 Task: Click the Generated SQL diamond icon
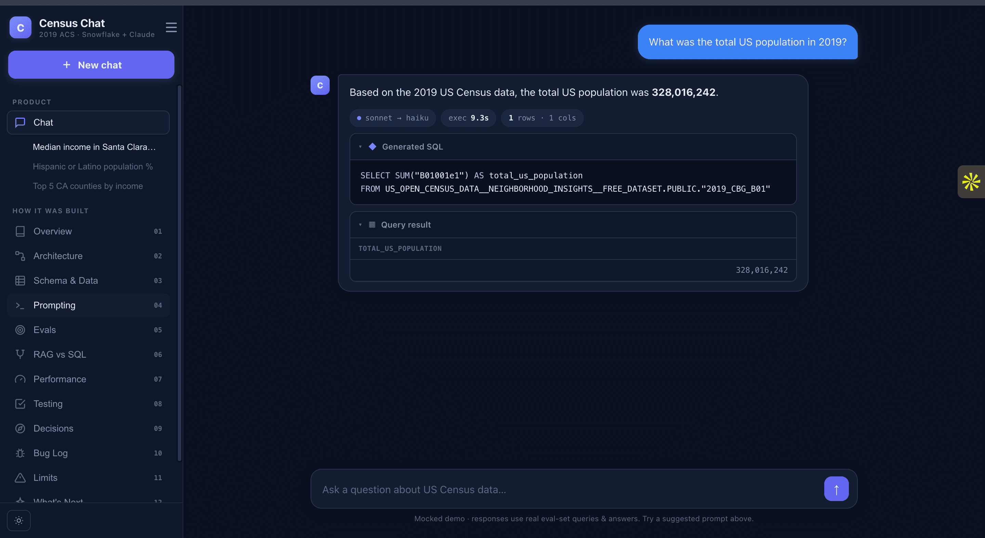pyautogui.click(x=372, y=146)
